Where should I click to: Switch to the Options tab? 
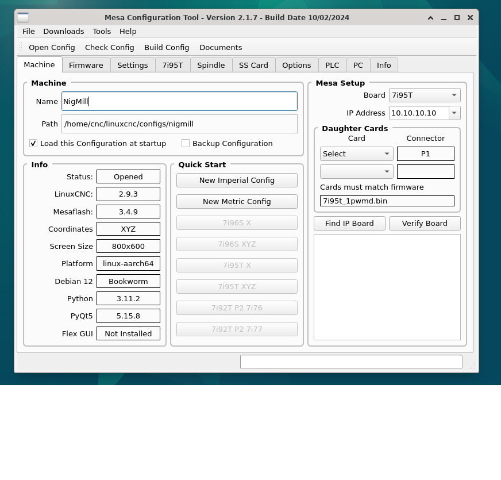click(296, 65)
